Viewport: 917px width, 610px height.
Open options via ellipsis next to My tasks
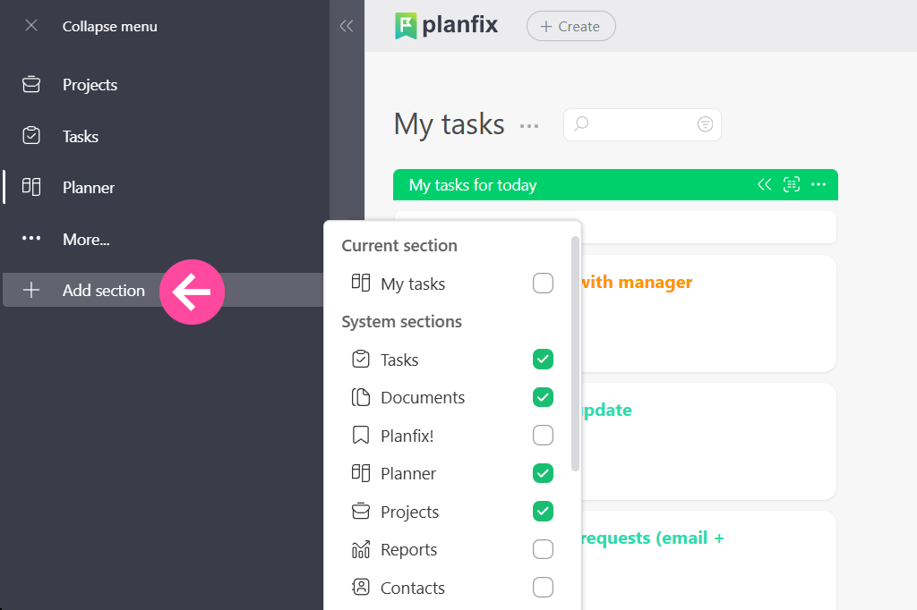point(529,126)
